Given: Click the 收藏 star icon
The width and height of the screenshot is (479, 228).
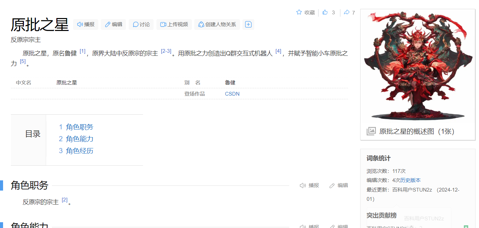Looking at the screenshot, I should [299, 13].
